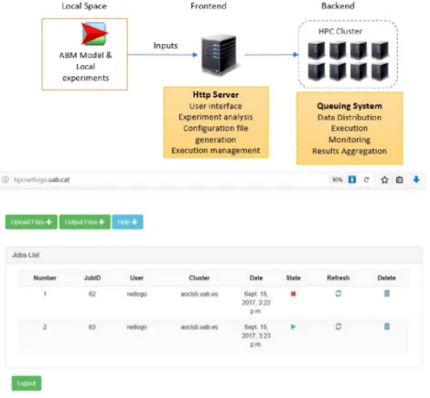The width and height of the screenshot is (430, 398).
Task: Click the JobID column header
Action: (x=92, y=278)
